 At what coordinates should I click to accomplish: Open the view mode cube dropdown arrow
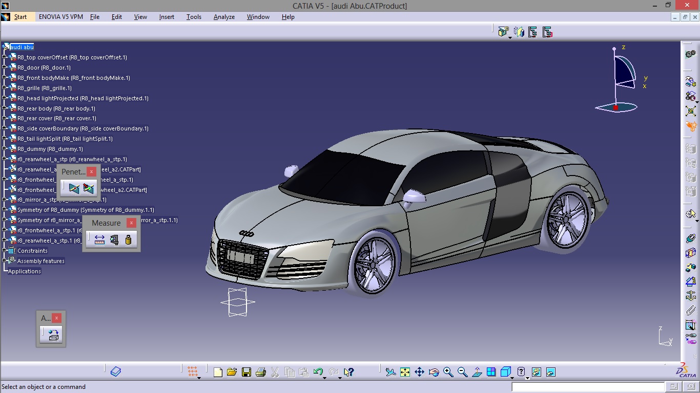click(512, 378)
